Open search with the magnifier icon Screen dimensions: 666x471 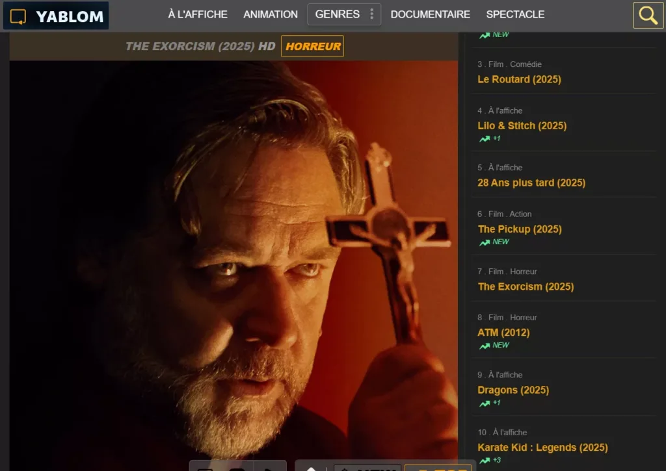648,14
